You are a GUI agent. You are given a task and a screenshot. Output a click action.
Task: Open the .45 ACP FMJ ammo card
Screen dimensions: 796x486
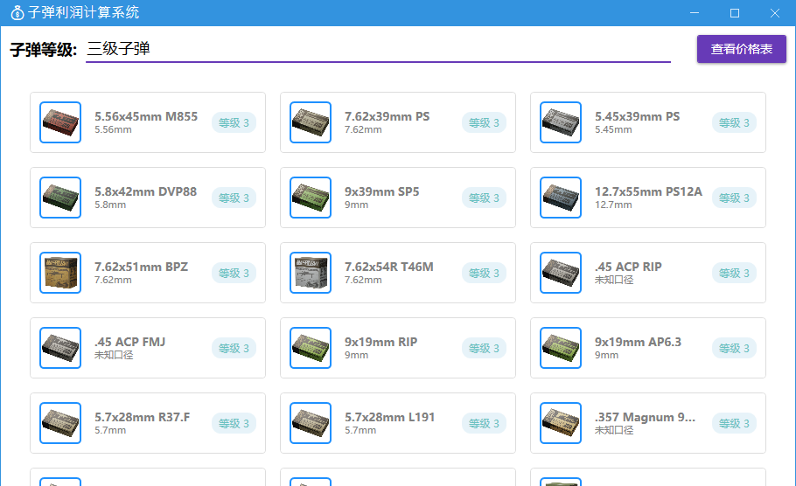147,349
